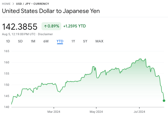Open the Disclaimer link

coord(45,34)
